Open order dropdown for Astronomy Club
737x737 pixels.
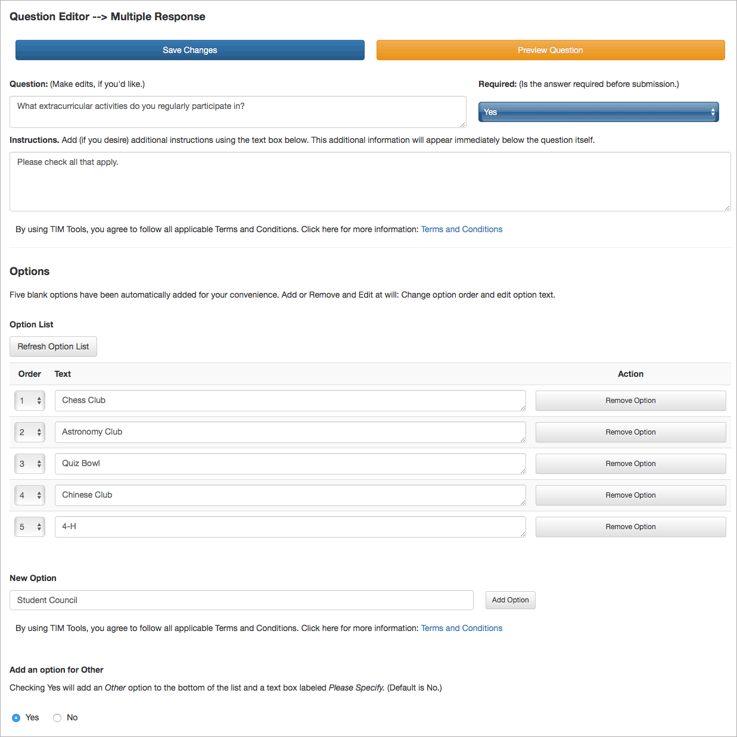[x=30, y=432]
